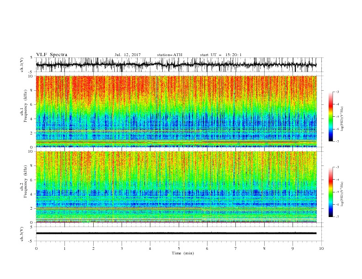This screenshot has height=279, width=362.
Task: Select the "start UT = 15:20:1" text
Action: point(221,55)
